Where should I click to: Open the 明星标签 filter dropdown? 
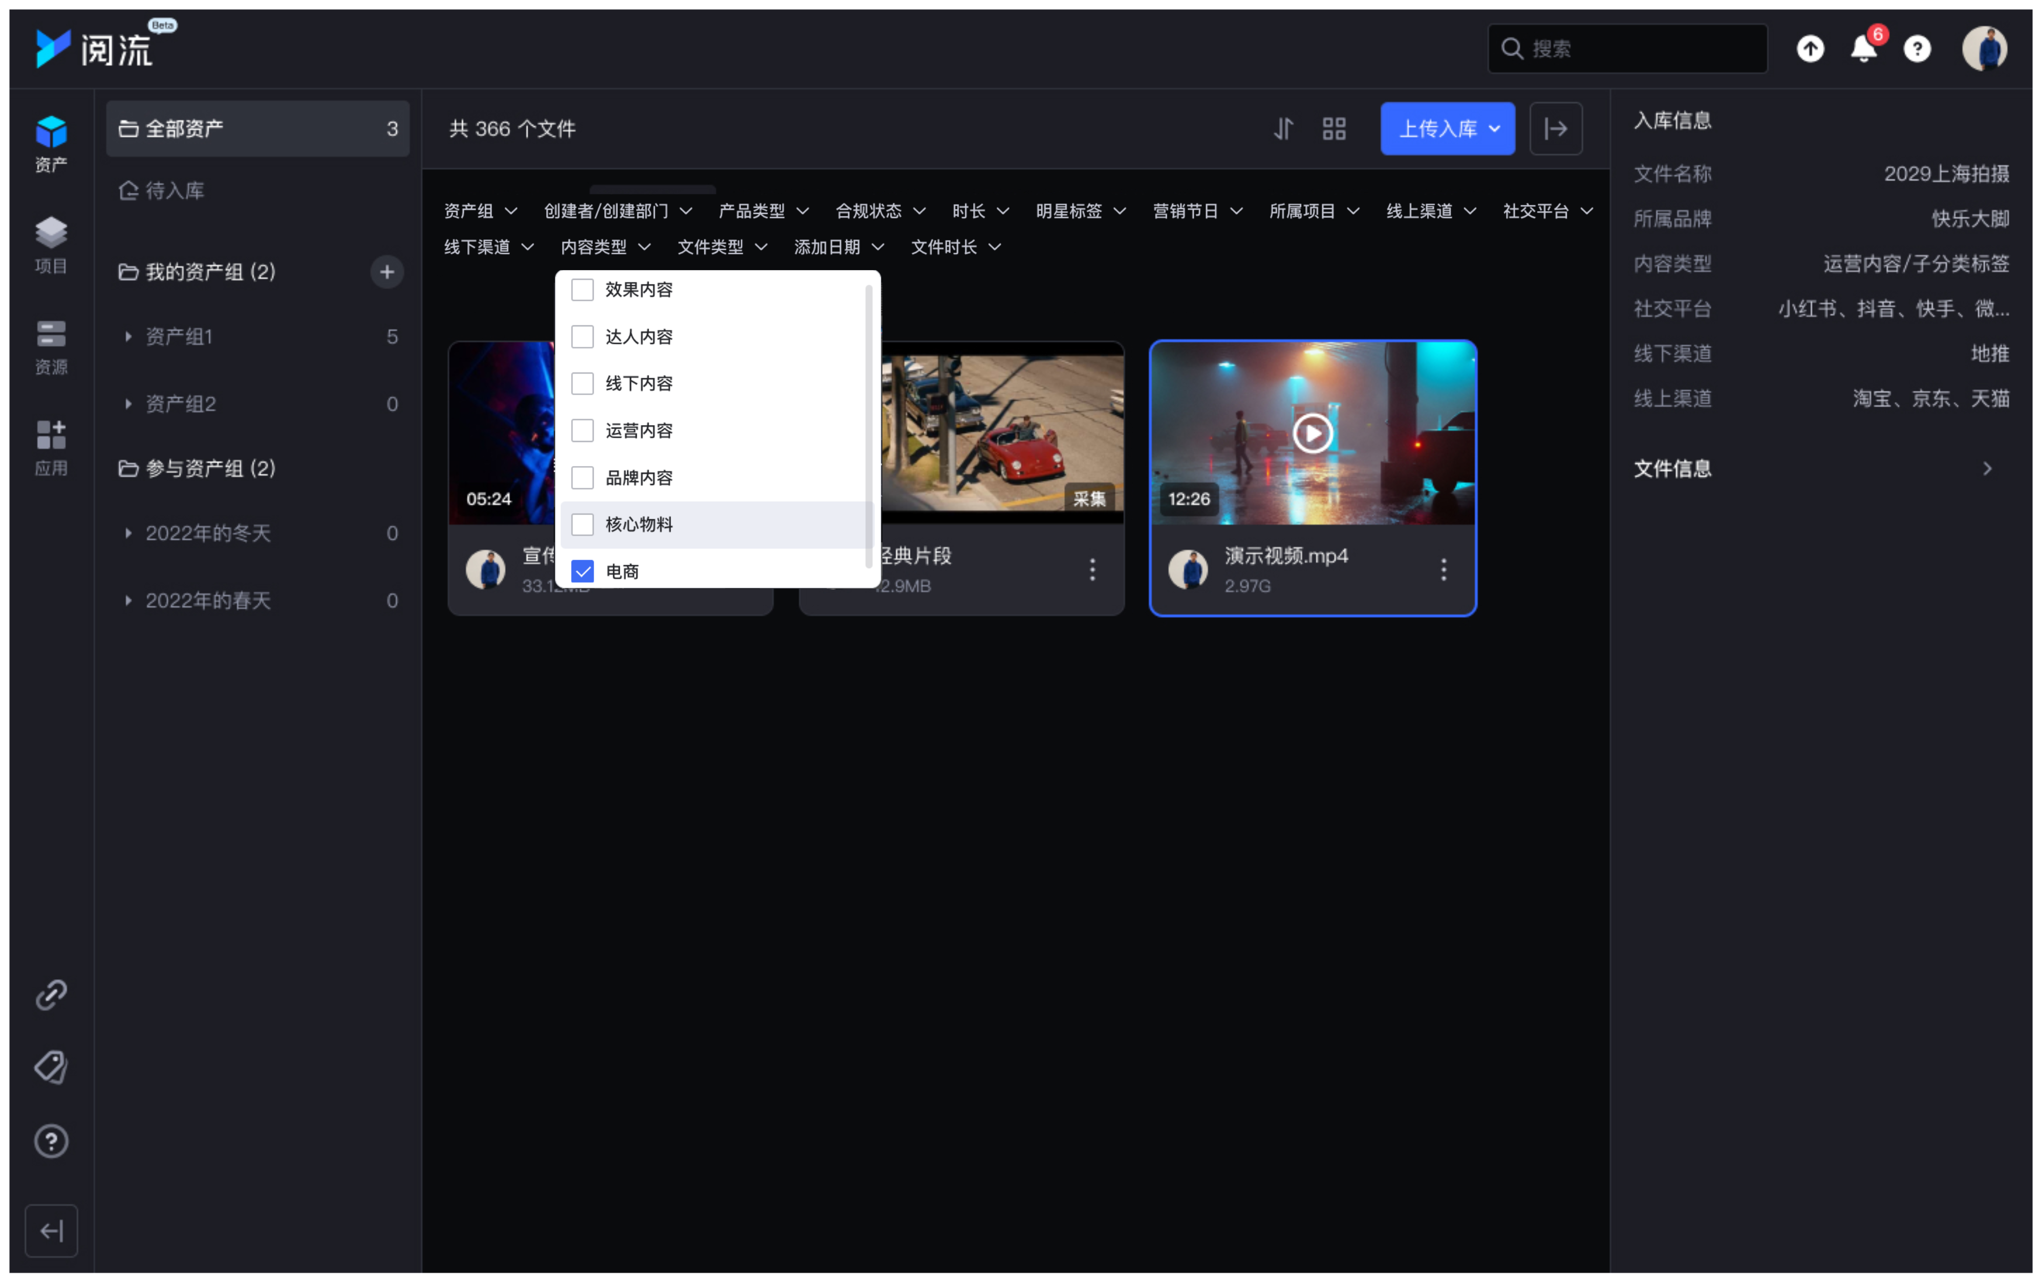click(1080, 211)
